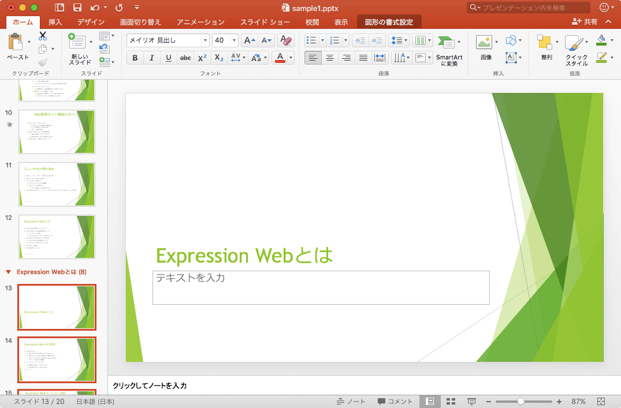Open the bullet list style dropdown
This screenshot has width=621, height=408.
point(322,40)
